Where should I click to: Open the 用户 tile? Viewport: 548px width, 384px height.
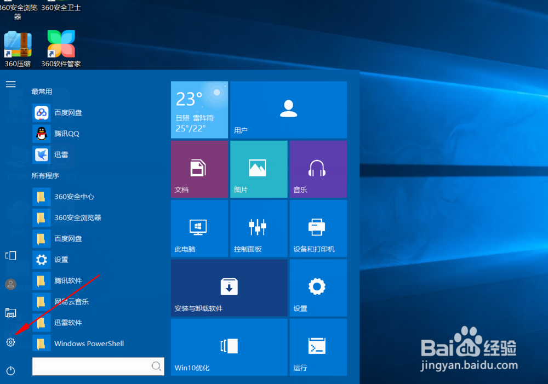pos(288,110)
